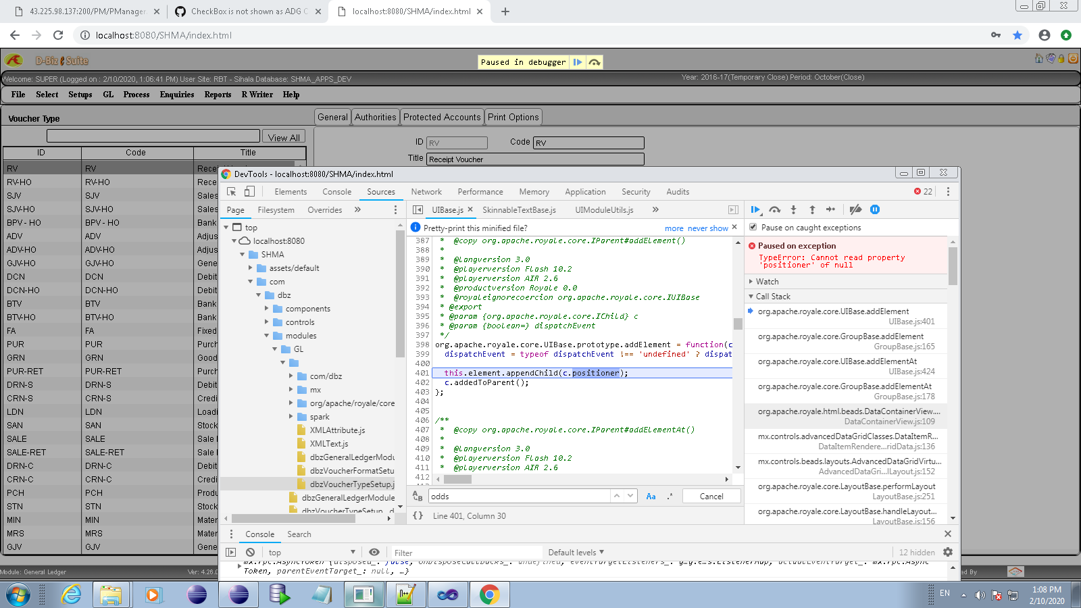Clear console with the ban icon

251,552
